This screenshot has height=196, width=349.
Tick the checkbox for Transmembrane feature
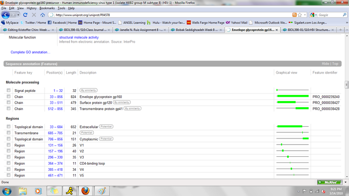click(x=8, y=133)
